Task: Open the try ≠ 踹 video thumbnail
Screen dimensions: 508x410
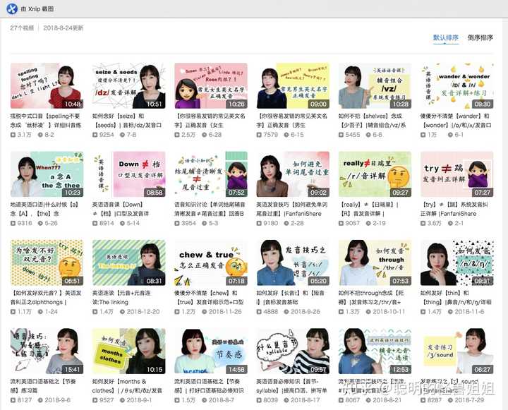Action: click(x=456, y=174)
